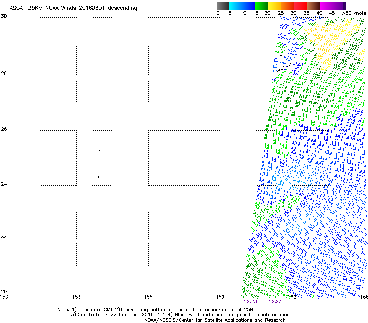Click the longitude label "153"
368x323 pixels.
coord(76,297)
